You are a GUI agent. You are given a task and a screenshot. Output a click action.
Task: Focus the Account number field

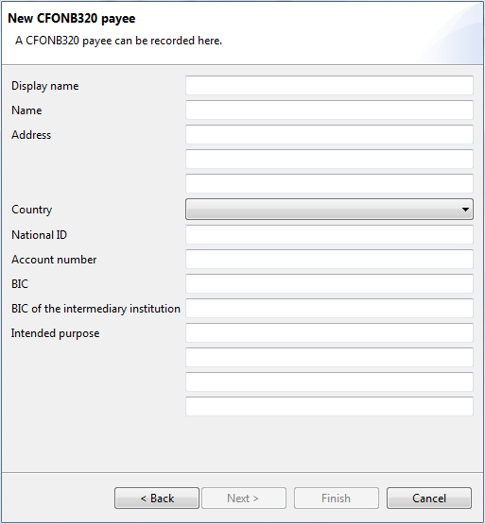[329, 260]
